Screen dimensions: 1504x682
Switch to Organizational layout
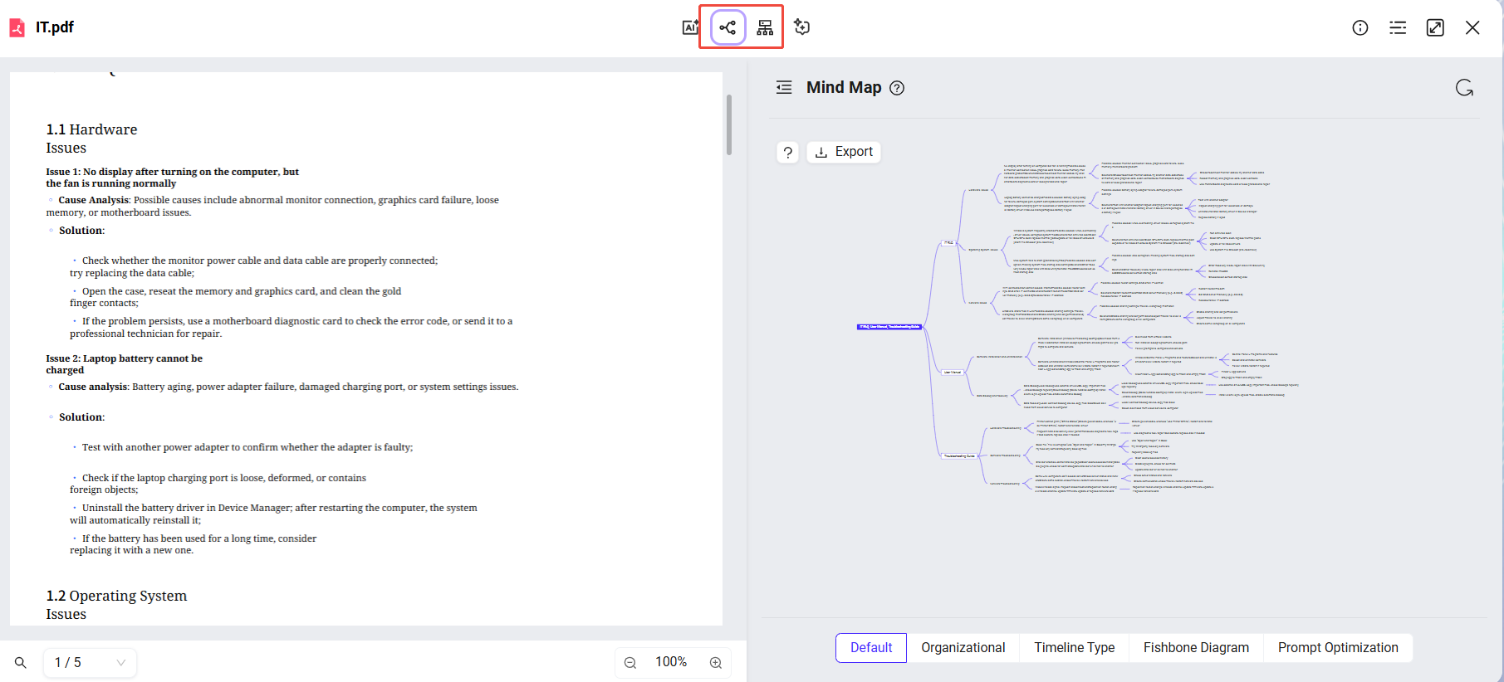point(963,648)
